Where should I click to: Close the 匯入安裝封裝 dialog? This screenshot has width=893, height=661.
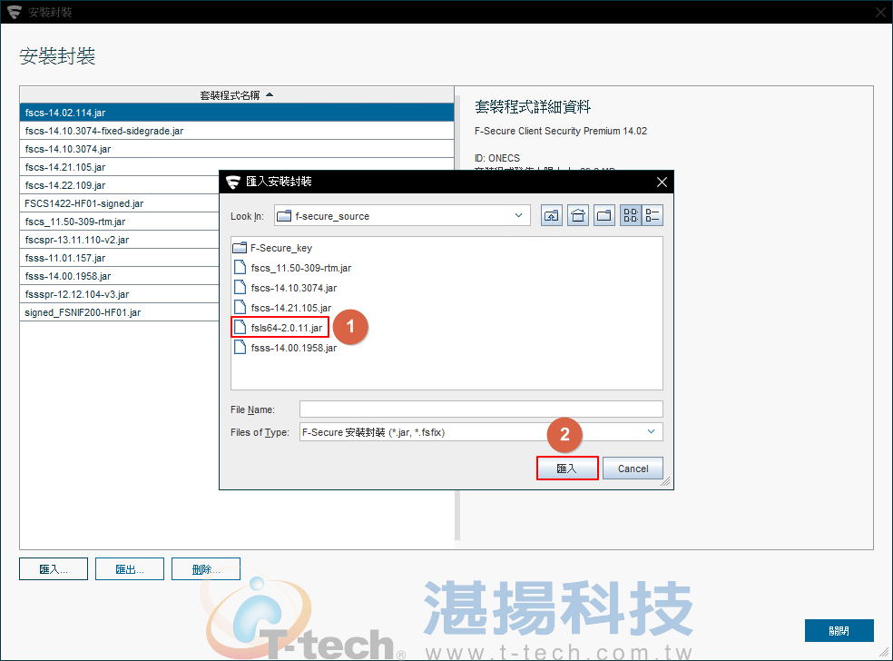662,182
